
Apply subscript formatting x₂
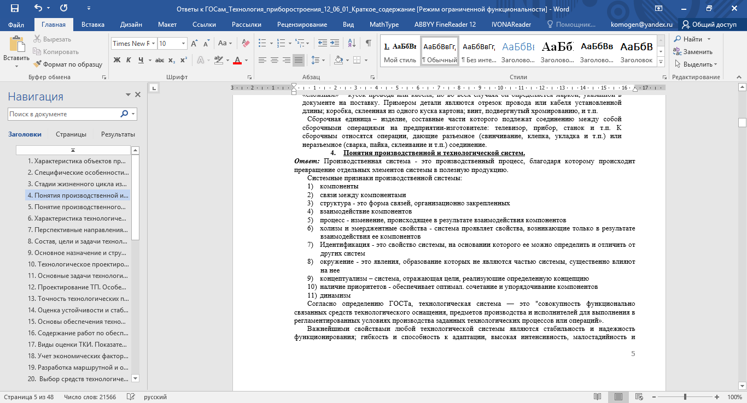click(x=172, y=60)
